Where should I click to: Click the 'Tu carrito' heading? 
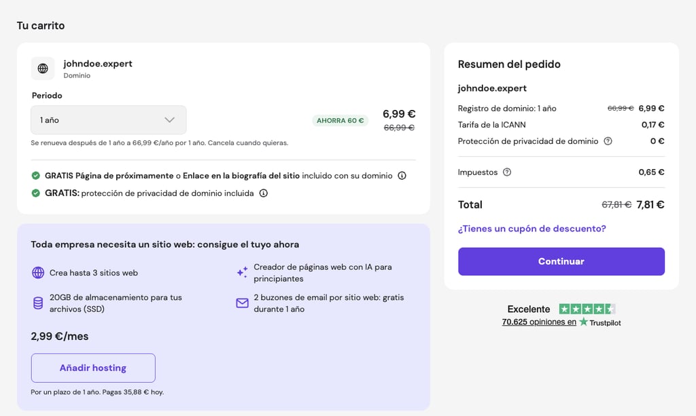[41, 26]
